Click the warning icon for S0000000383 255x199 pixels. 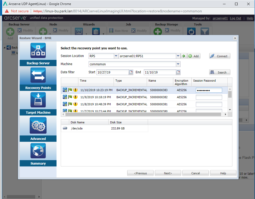[75, 90]
